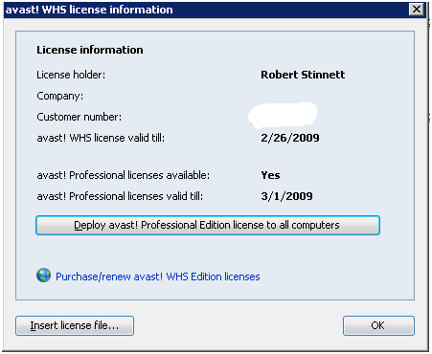Viewport: 432px width, 354px height.
Task: Open the Purchase/renew avast! WHS Edition licenses link
Action: click(x=158, y=277)
